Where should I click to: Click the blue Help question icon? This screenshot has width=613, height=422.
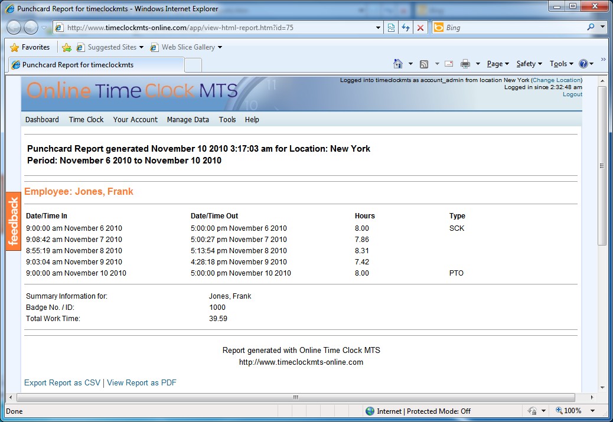click(x=583, y=64)
